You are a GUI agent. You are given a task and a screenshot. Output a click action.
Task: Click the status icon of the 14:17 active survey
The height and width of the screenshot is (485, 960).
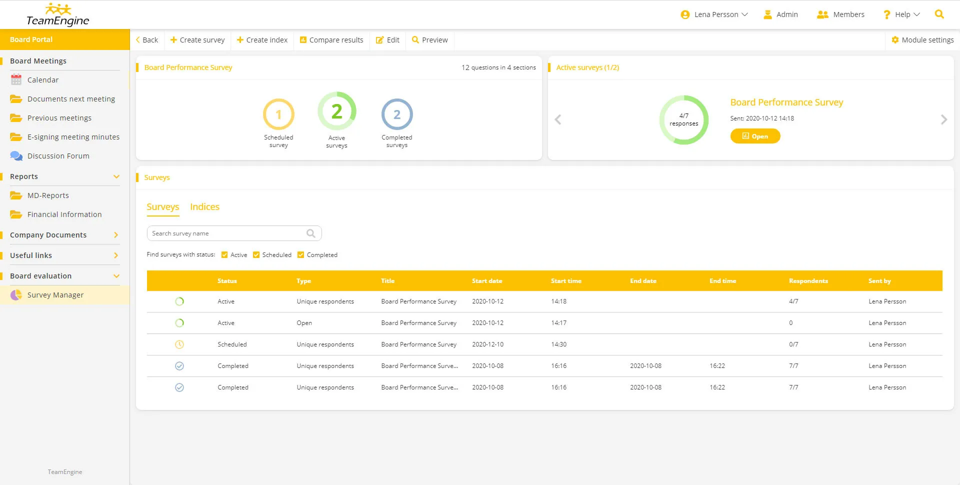[179, 323]
